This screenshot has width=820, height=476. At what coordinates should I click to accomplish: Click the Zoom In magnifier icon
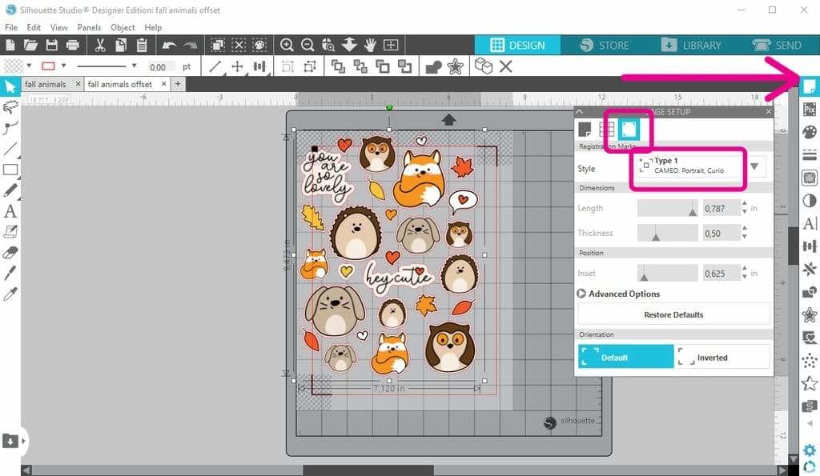[x=287, y=46]
